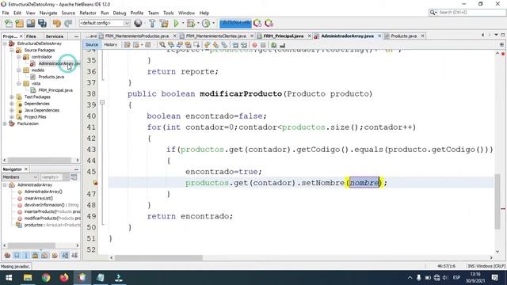Click the editor horizontal scrollbar thumb
The image size is (507, 285).
[158, 257]
